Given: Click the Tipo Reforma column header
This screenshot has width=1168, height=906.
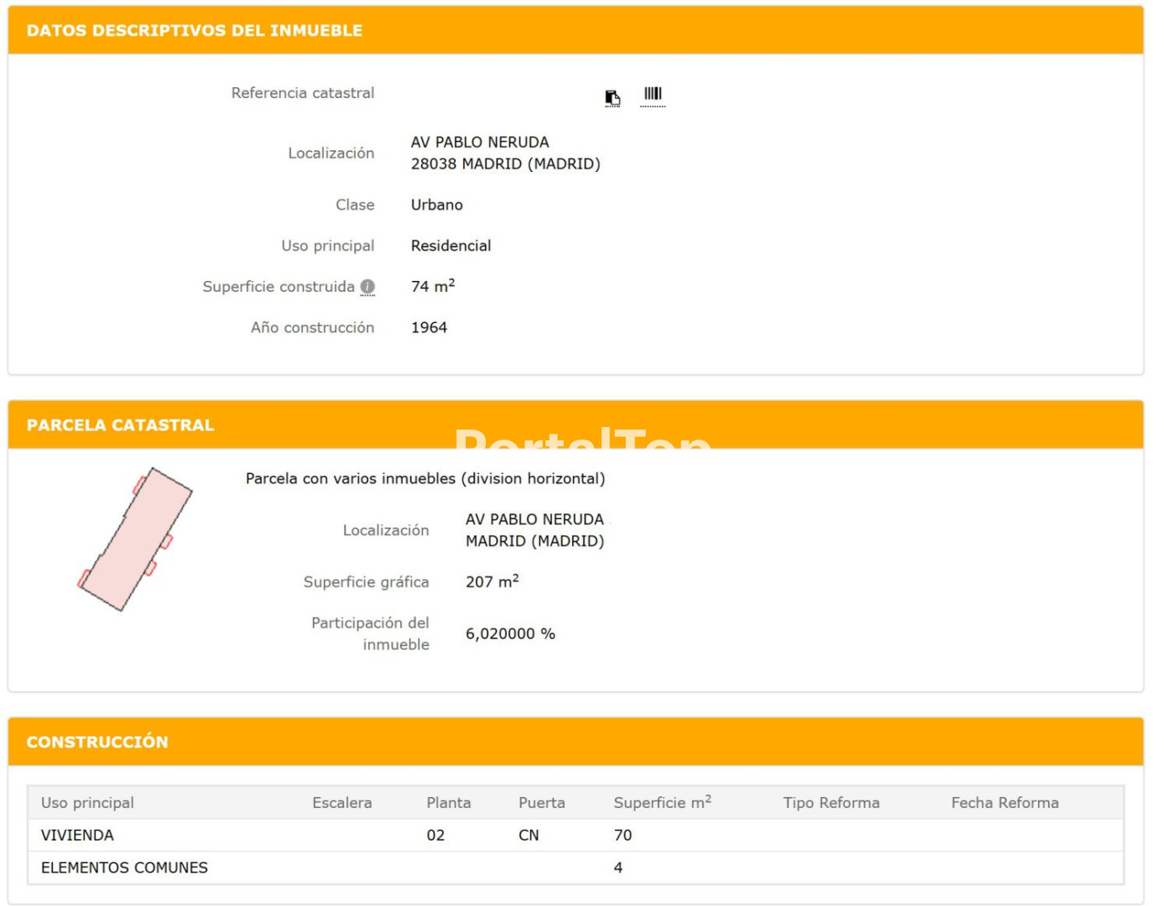Looking at the screenshot, I should click(831, 803).
